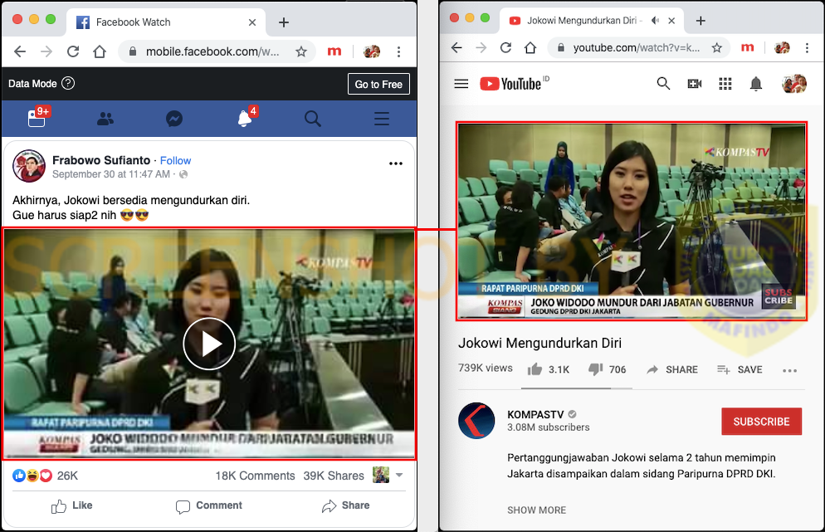Play the Facebook video
Viewport: 825px width, 532px height.
pyautogui.click(x=209, y=344)
